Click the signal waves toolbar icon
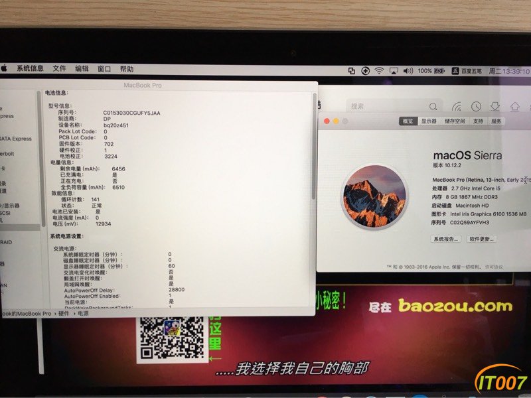 (x=457, y=107)
